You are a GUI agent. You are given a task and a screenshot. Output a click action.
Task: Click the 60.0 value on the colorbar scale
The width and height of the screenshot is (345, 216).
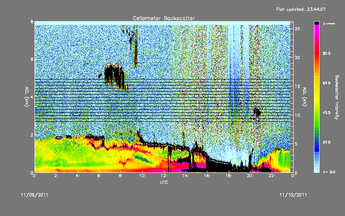point(326,83)
